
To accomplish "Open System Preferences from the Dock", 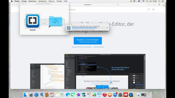I will [120, 95].
